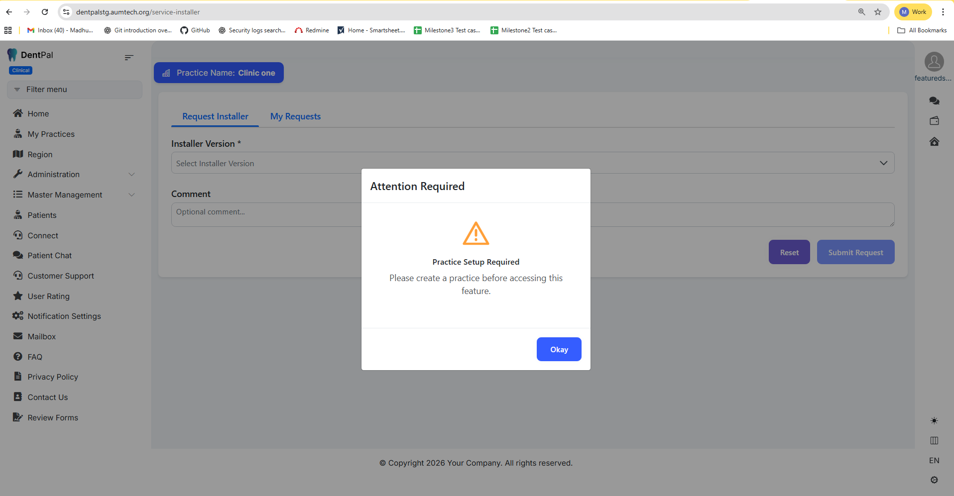The height and width of the screenshot is (496, 954).
Task: Collapse sidebar using the hamburger menu icon
Action: point(129,58)
